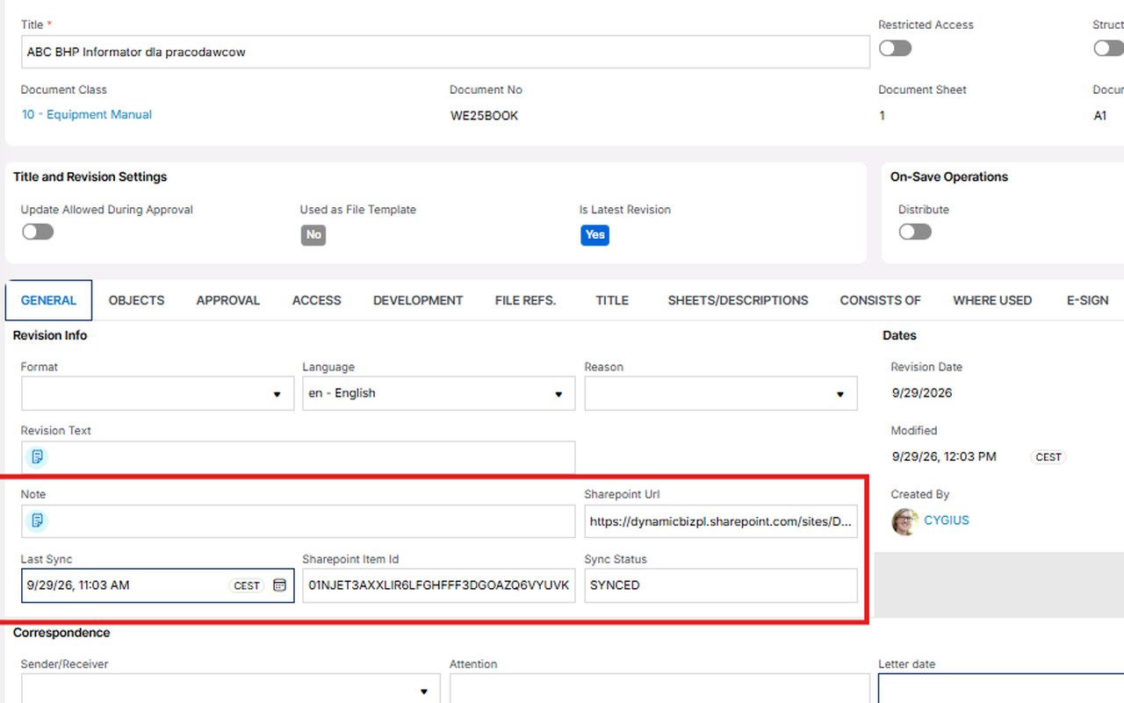Switch to the ACCESS tab
The height and width of the screenshot is (703, 1124).
point(316,300)
